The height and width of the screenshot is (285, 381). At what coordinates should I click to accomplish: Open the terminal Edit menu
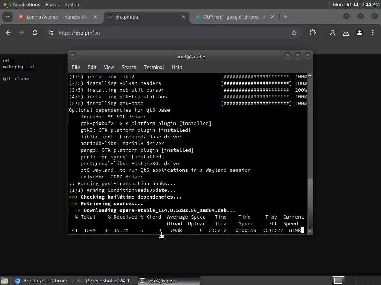[92, 68]
